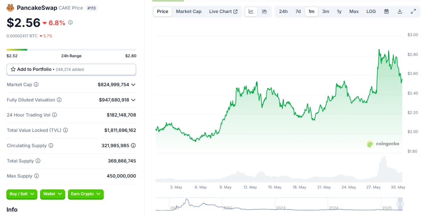Click the Max Supply info icon
The width and height of the screenshot is (421, 216).
pyautogui.click(x=36, y=176)
